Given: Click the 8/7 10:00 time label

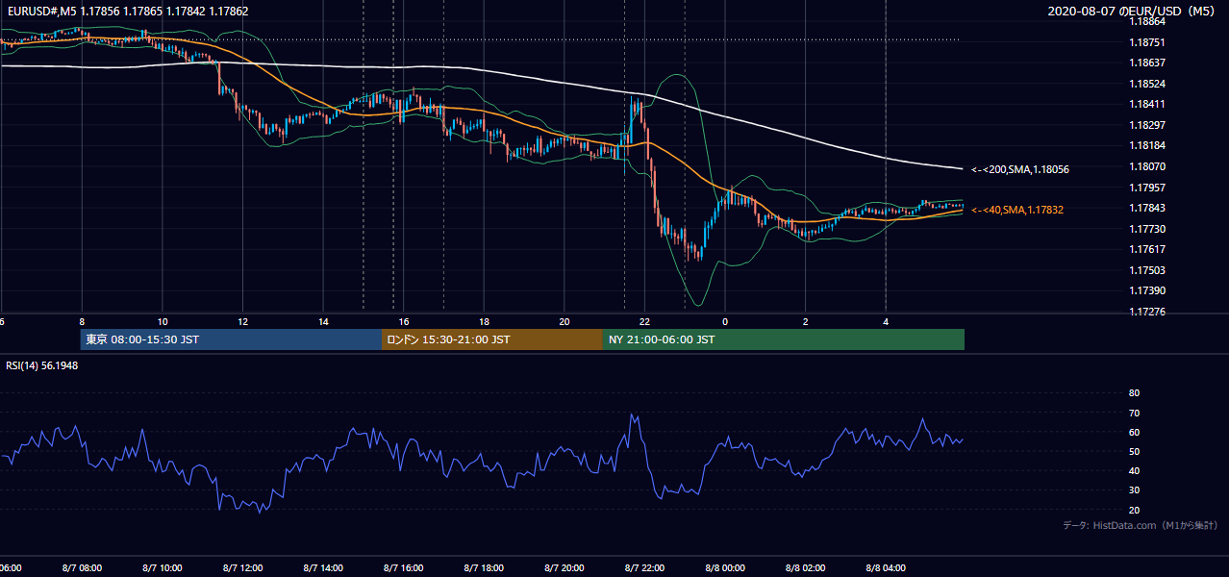Looking at the screenshot, I should pos(162,568).
